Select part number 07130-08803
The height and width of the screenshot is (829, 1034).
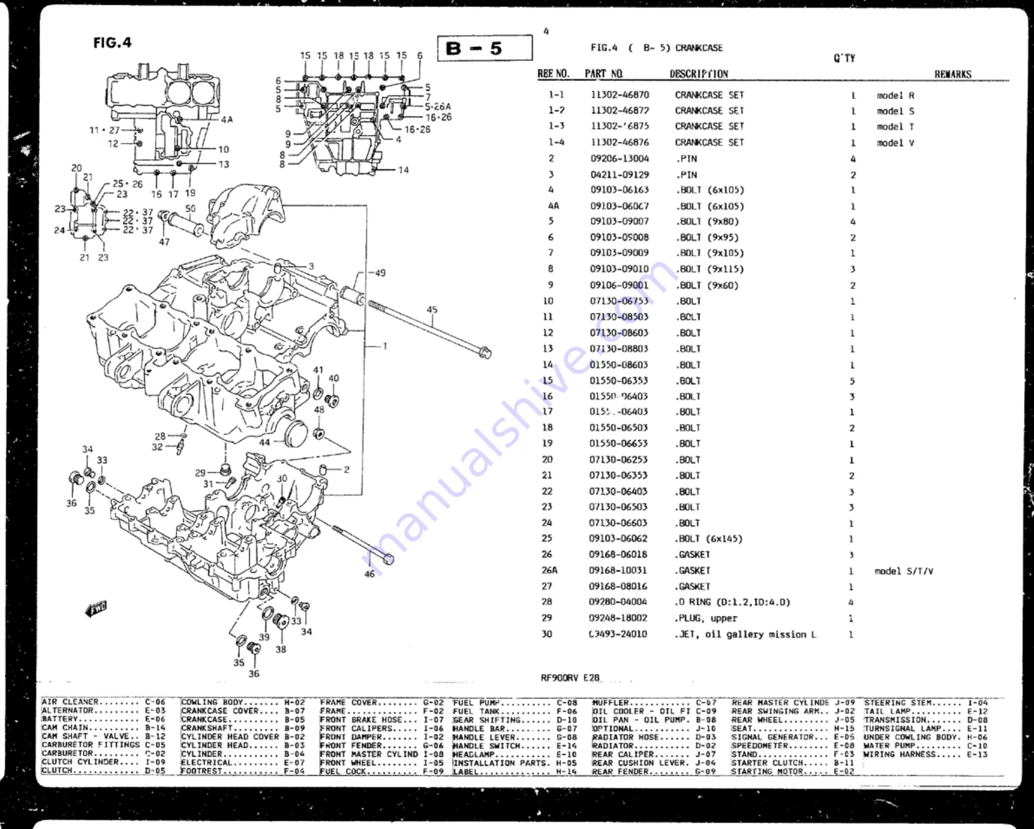pyautogui.click(x=619, y=348)
